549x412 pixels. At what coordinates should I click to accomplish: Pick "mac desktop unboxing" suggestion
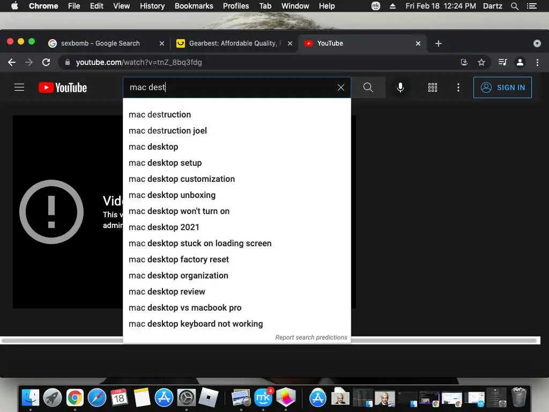tap(236, 195)
